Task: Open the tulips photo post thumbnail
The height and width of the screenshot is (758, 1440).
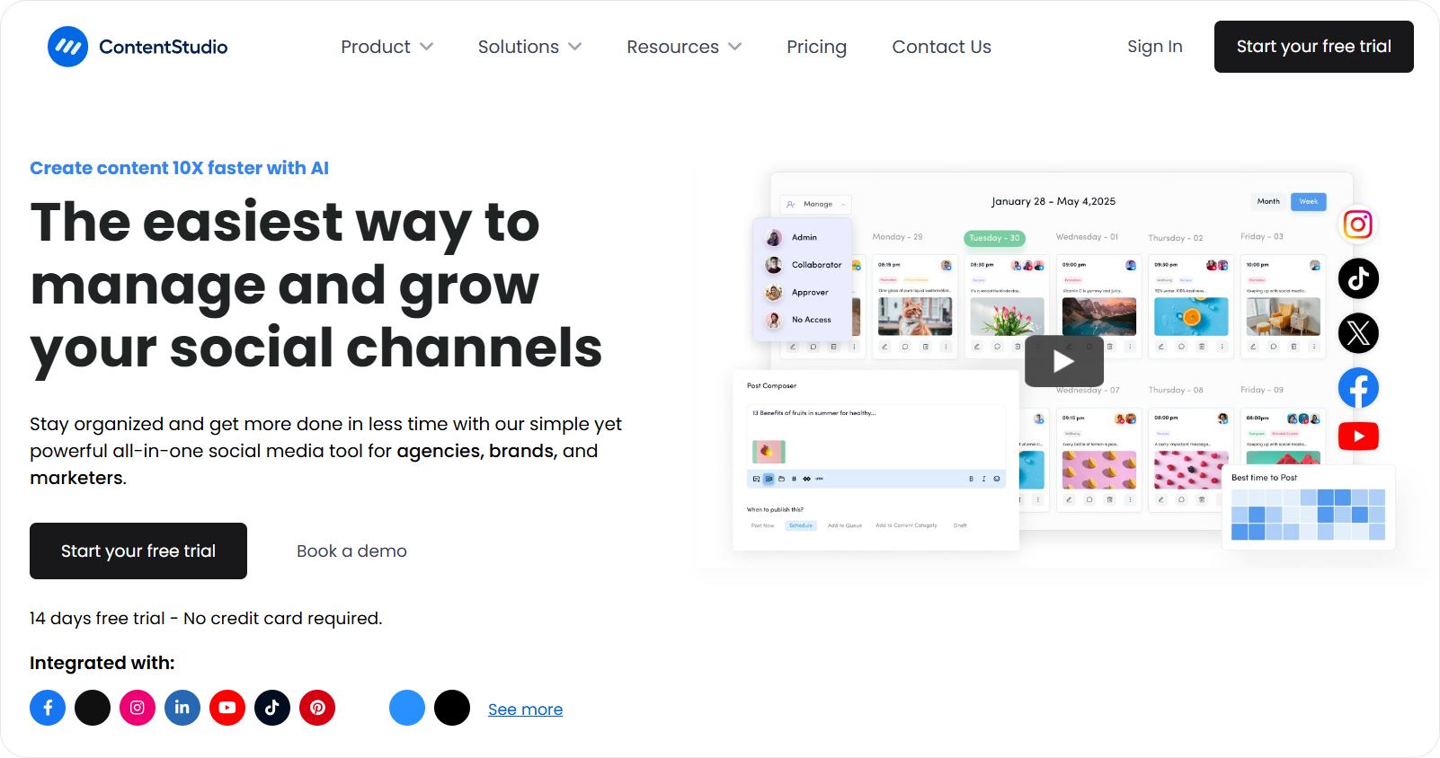Action: click(1007, 316)
